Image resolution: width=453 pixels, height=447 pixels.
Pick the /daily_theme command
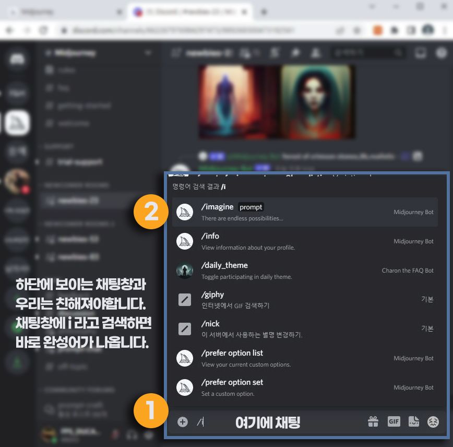[304, 270]
